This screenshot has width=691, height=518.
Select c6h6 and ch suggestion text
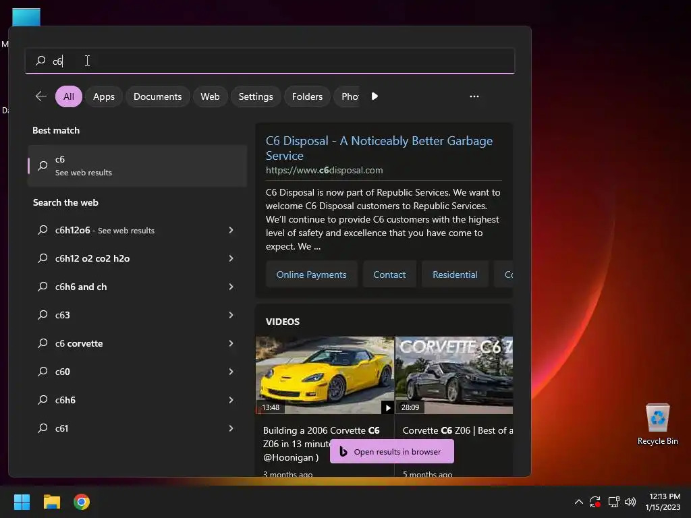pos(81,287)
